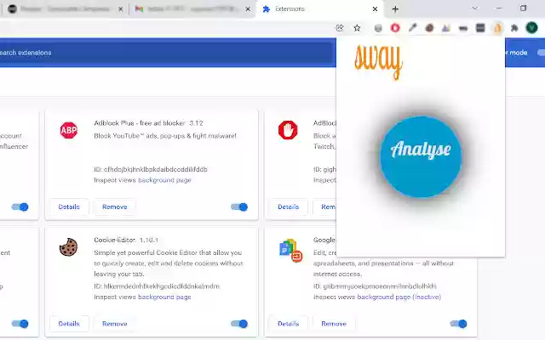Open the red AdBlock extension icon in toolbar
Viewport: 545px width, 340px height.
(395, 28)
